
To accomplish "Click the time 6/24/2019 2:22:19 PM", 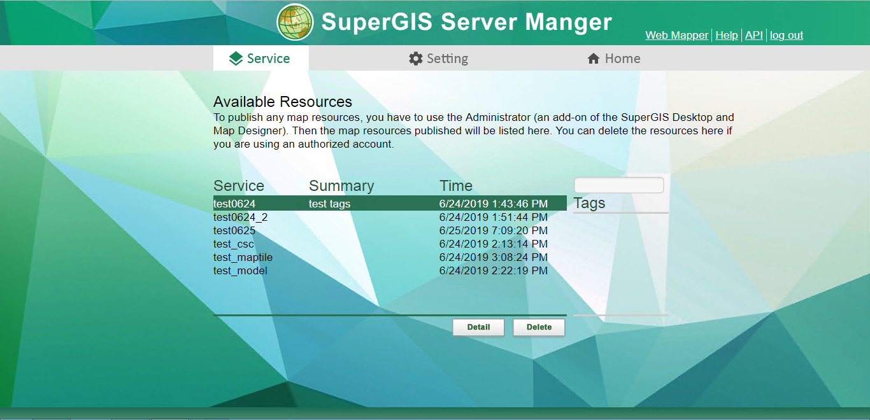I will tap(494, 270).
